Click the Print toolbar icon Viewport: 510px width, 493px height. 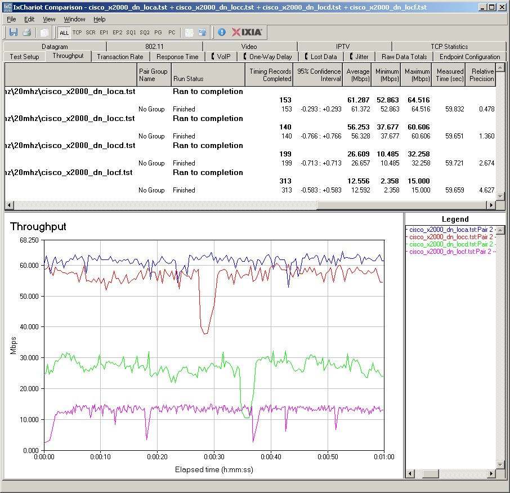coord(26,32)
